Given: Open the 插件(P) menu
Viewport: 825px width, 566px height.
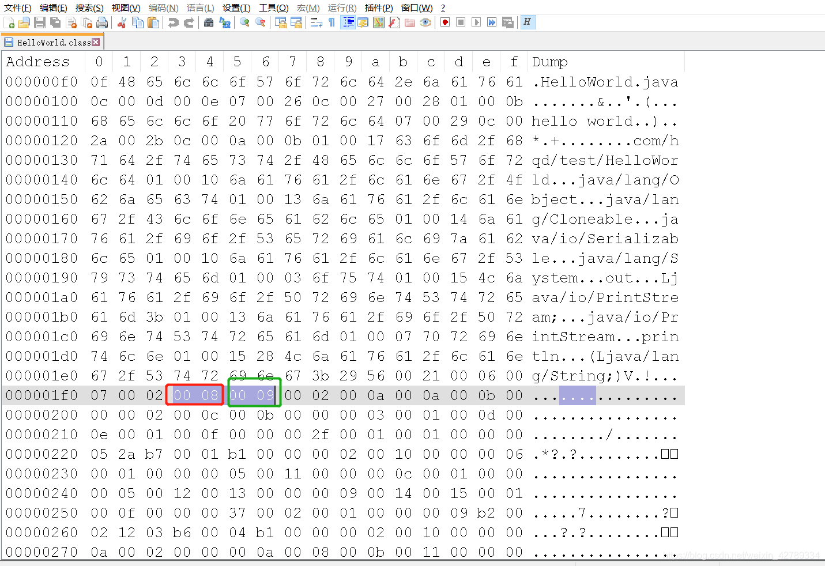Looking at the screenshot, I should tap(379, 7).
